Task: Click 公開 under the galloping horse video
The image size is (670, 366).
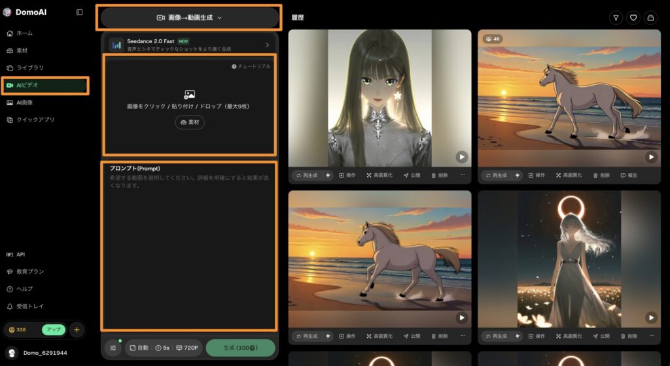Action: (x=412, y=336)
